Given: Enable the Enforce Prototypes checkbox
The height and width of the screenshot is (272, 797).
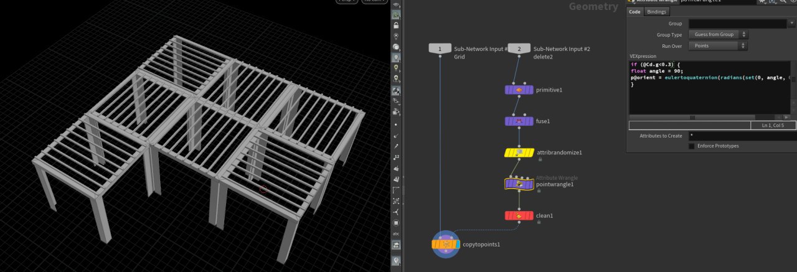Looking at the screenshot, I should 692,146.
